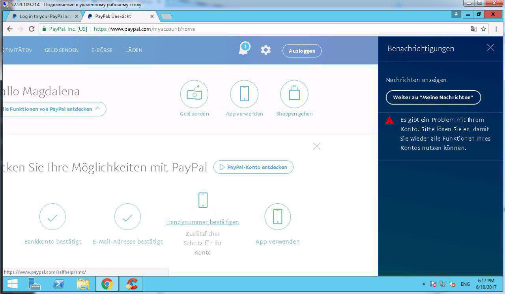Open the Chrome three-dot menu
This screenshot has height=294, width=505.
pyautogui.click(x=496, y=29)
